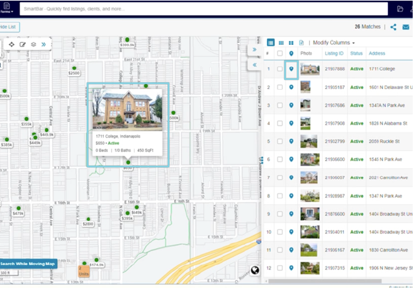Expand the map toolbar double chevron
This screenshot has height=293, width=414.
(x=44, y=44)
